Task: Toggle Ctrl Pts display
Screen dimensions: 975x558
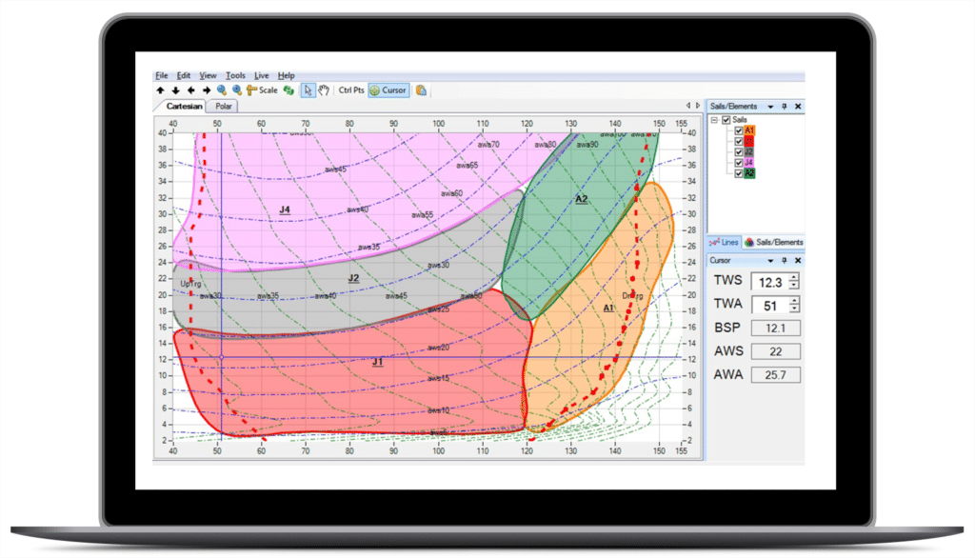Action: coord(351,90)
